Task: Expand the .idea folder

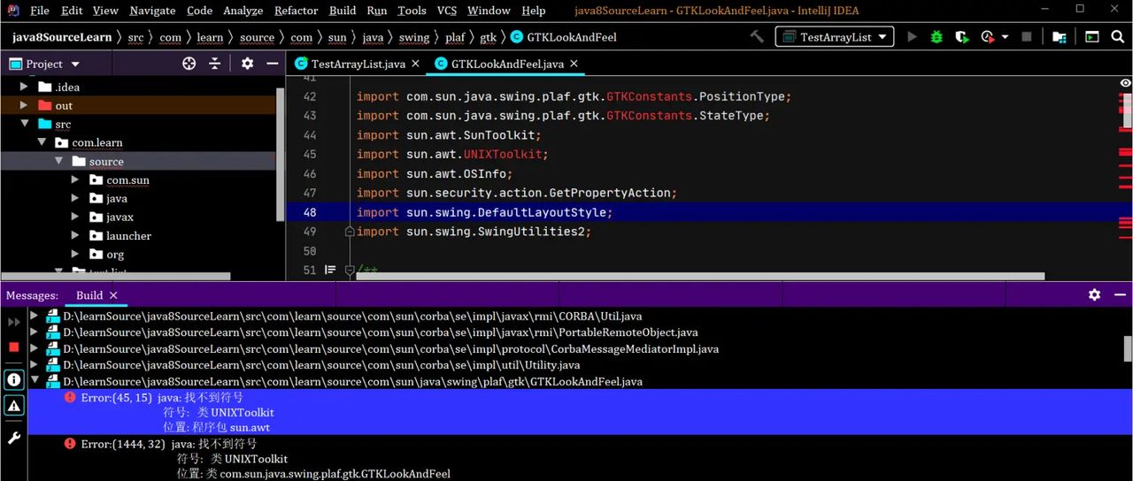Action: tap(24, 87)
